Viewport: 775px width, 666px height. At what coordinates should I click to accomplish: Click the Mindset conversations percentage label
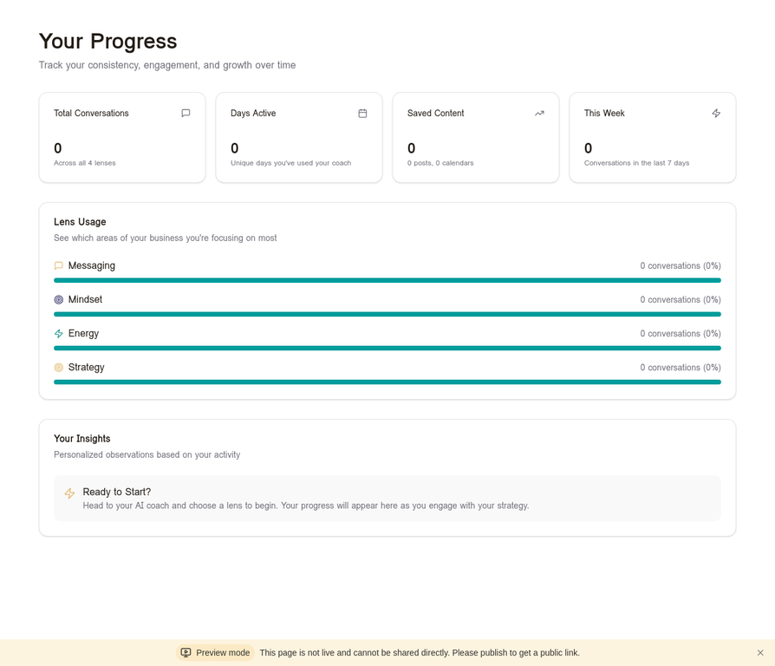tap(681, 299)
